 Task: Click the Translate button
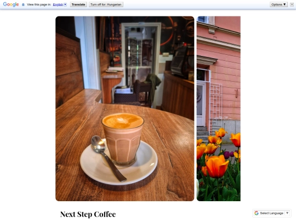(78, 4)
